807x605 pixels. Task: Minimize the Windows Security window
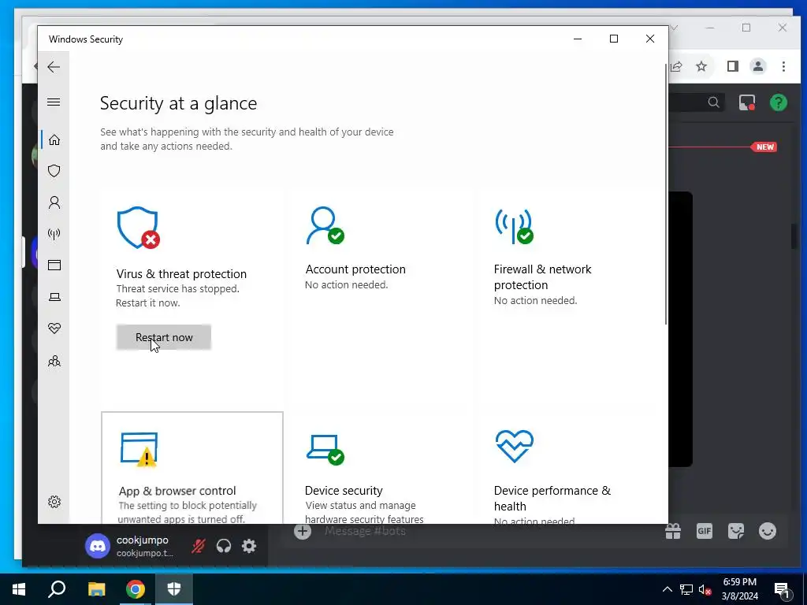(578, 39)
